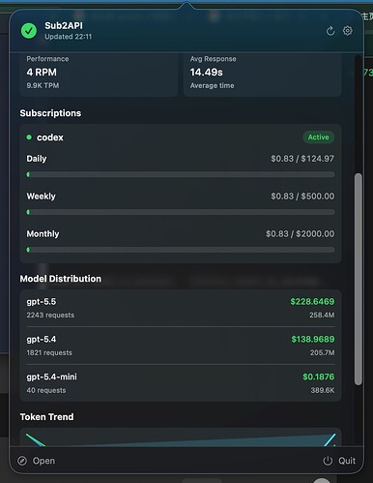Image resolution: width=373 pixels, height=483 pixels.
Task: Quit the app using the Quit button
Action: pos(339,461)
